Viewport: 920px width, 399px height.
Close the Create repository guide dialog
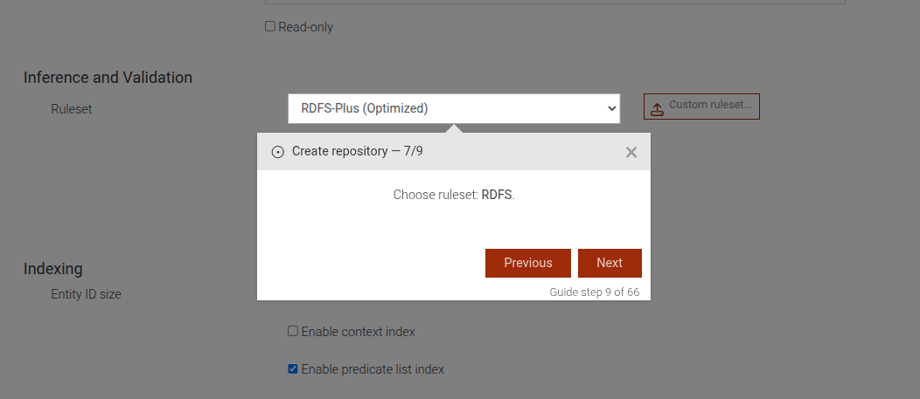tap(631, 152)
